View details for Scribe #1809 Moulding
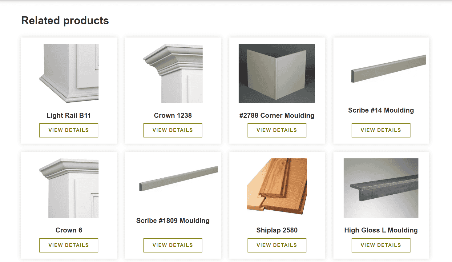The image size is (452, 262). 173,245
